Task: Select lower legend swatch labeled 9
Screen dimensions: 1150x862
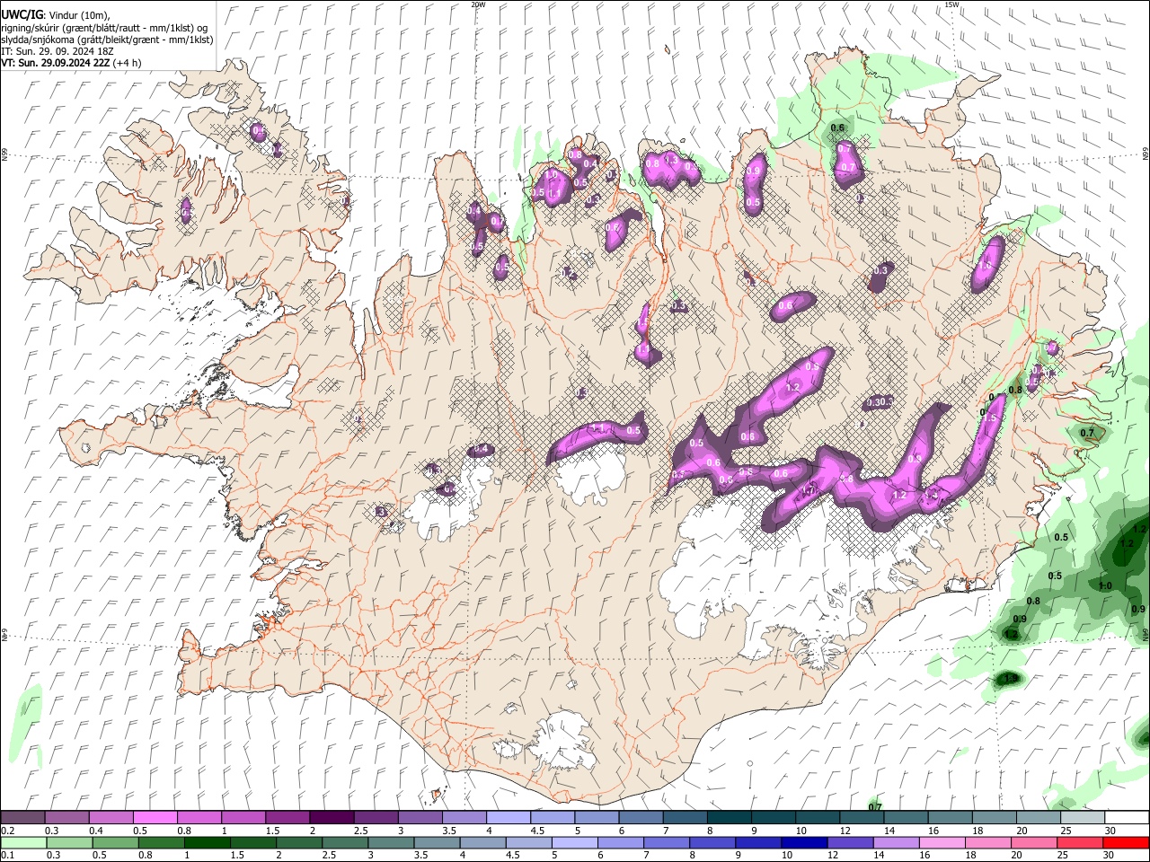Action: coord(758,842)
